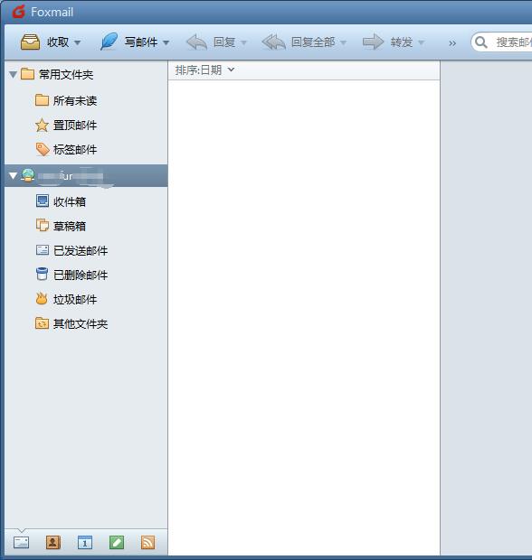Switch to contacts view bottom icon
Image resolution: width=532 pixels, height=560 pixels.
[53, 543]
